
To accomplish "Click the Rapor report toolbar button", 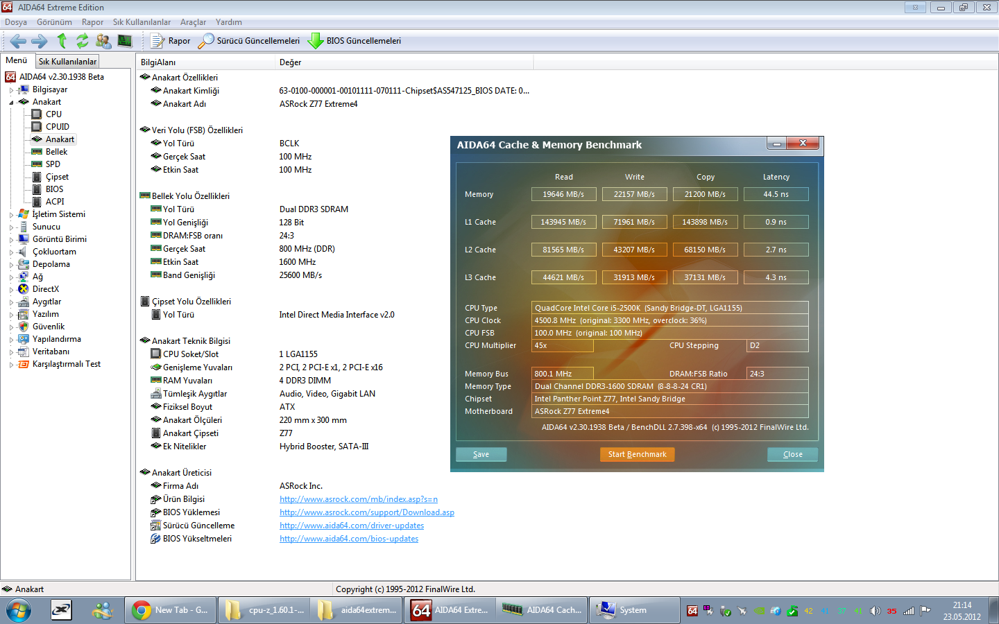I will click(x=171, y=41).
